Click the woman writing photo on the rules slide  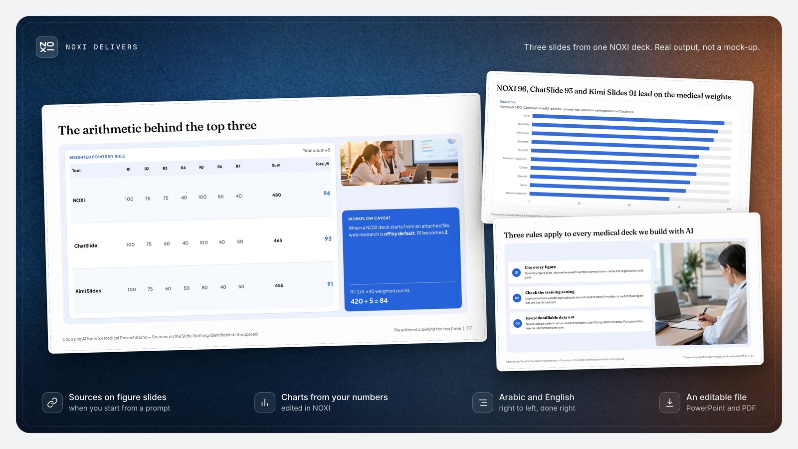(x=701, y=293)
